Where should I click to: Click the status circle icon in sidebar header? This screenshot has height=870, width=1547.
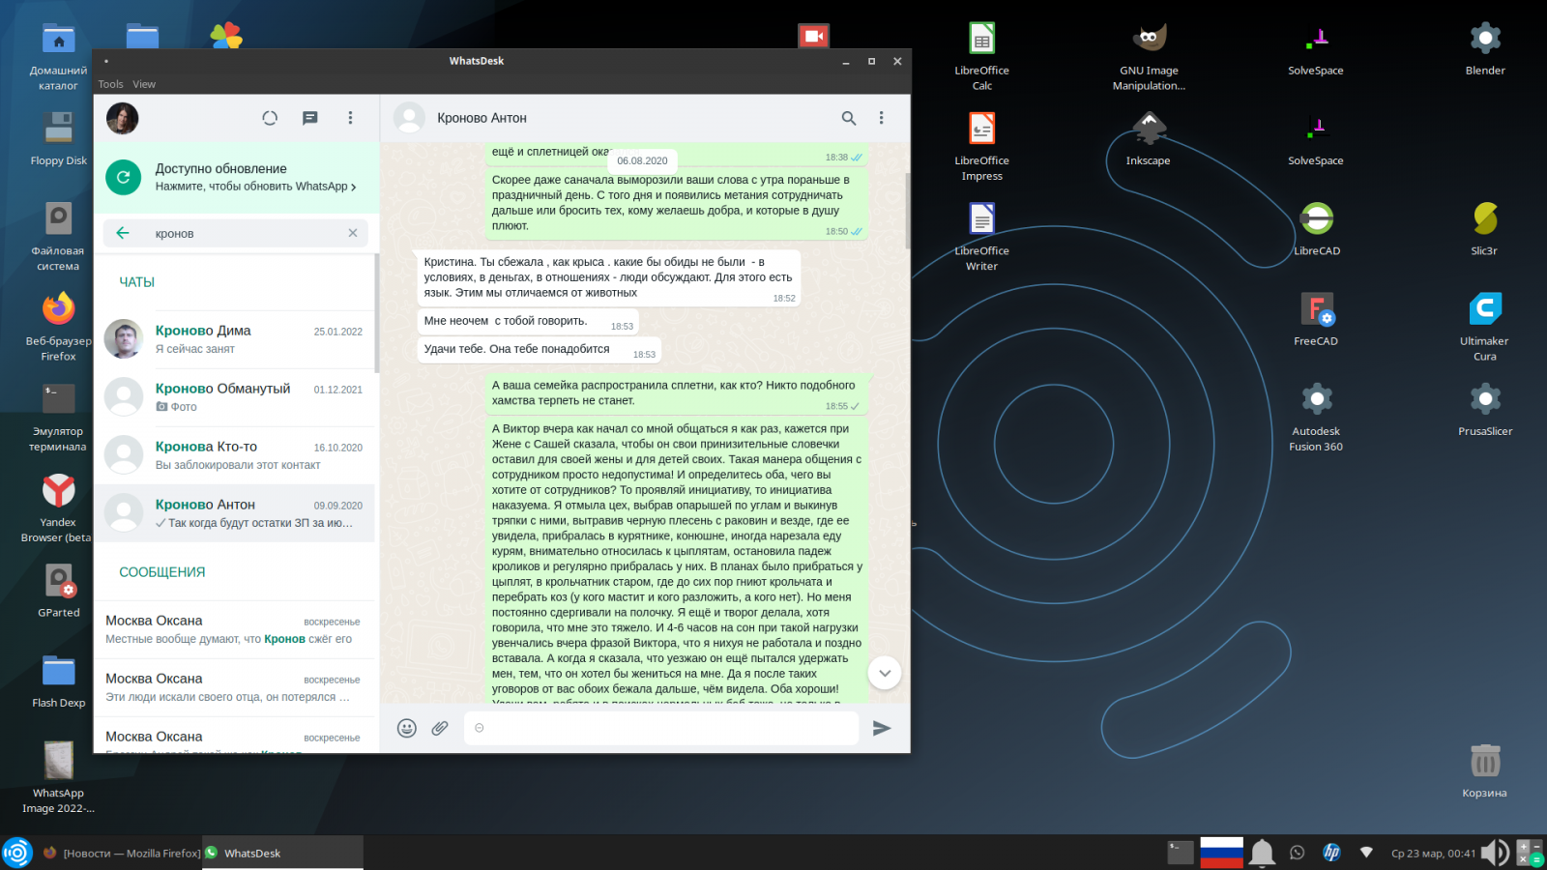[x=270, y=118]
